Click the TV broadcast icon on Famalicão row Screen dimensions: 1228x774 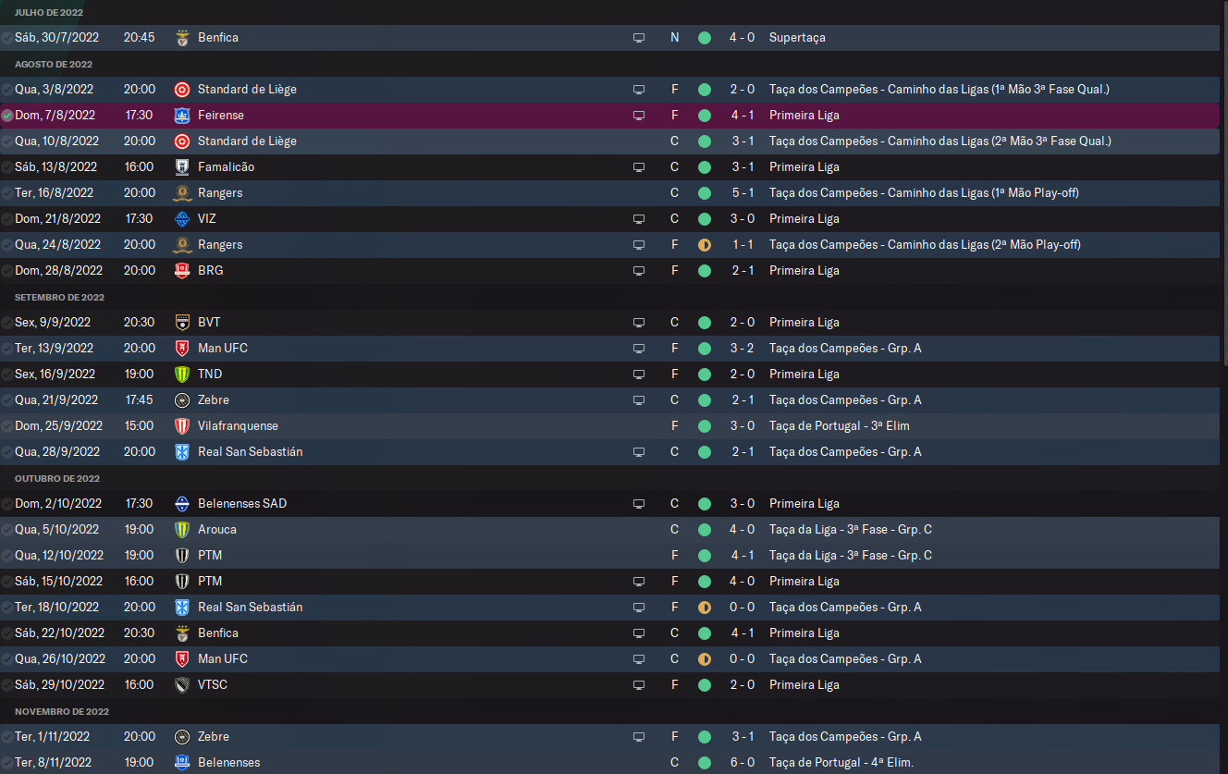click(638, 167)
